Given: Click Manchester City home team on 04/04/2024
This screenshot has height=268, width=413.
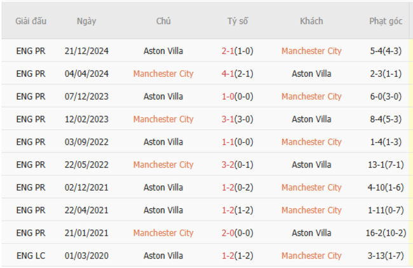Looking at the screenshot, I should pyautogui.click(x=163, y=74).
